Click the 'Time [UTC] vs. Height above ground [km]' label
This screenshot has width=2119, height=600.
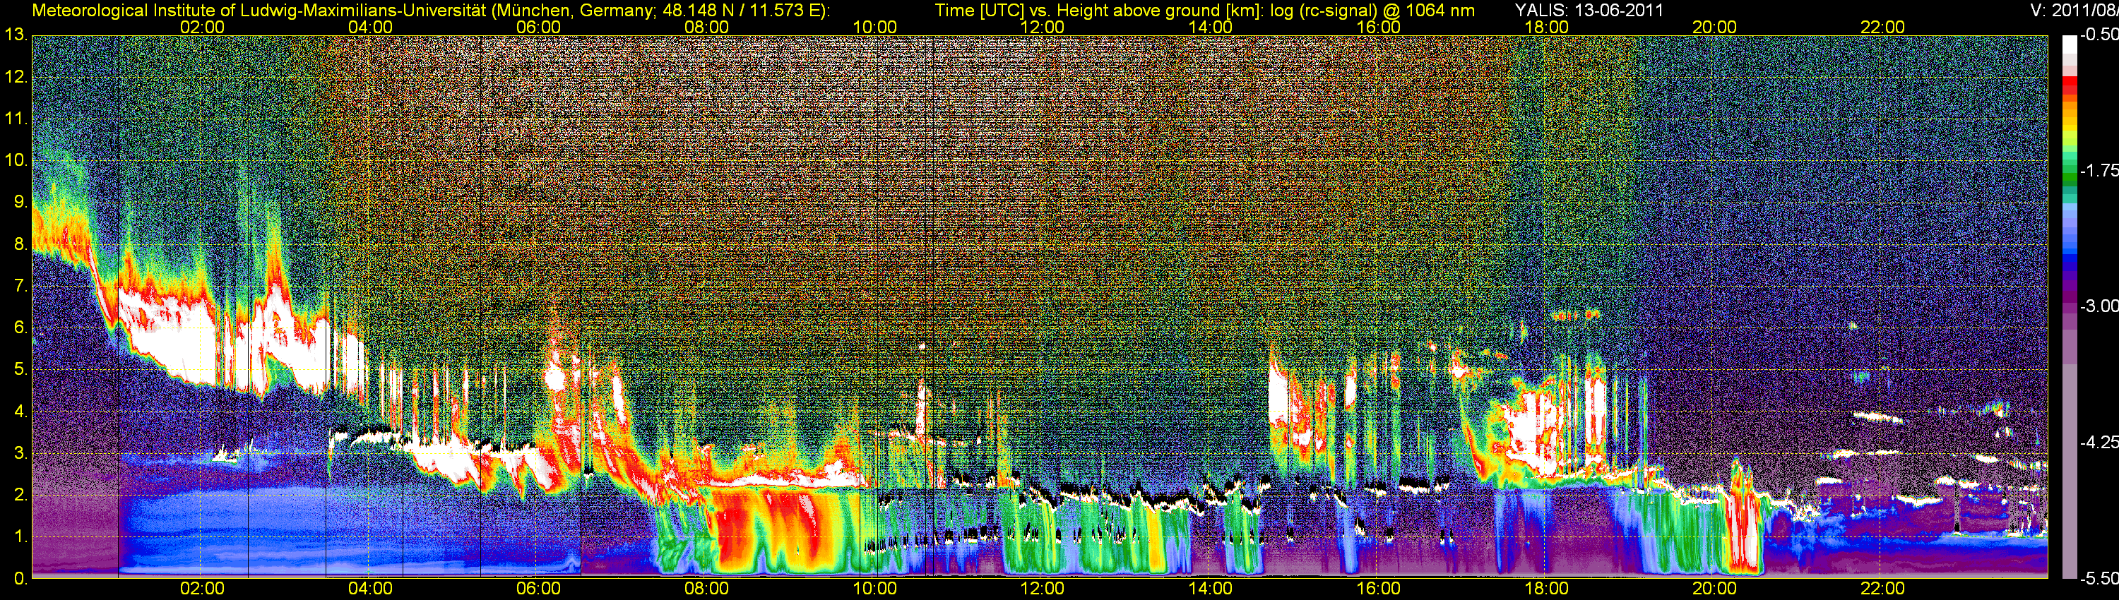coord(1099,11)
